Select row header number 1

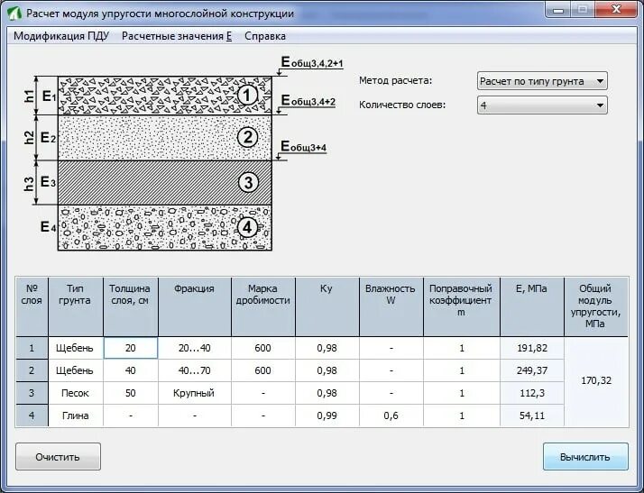click(32, 348)
